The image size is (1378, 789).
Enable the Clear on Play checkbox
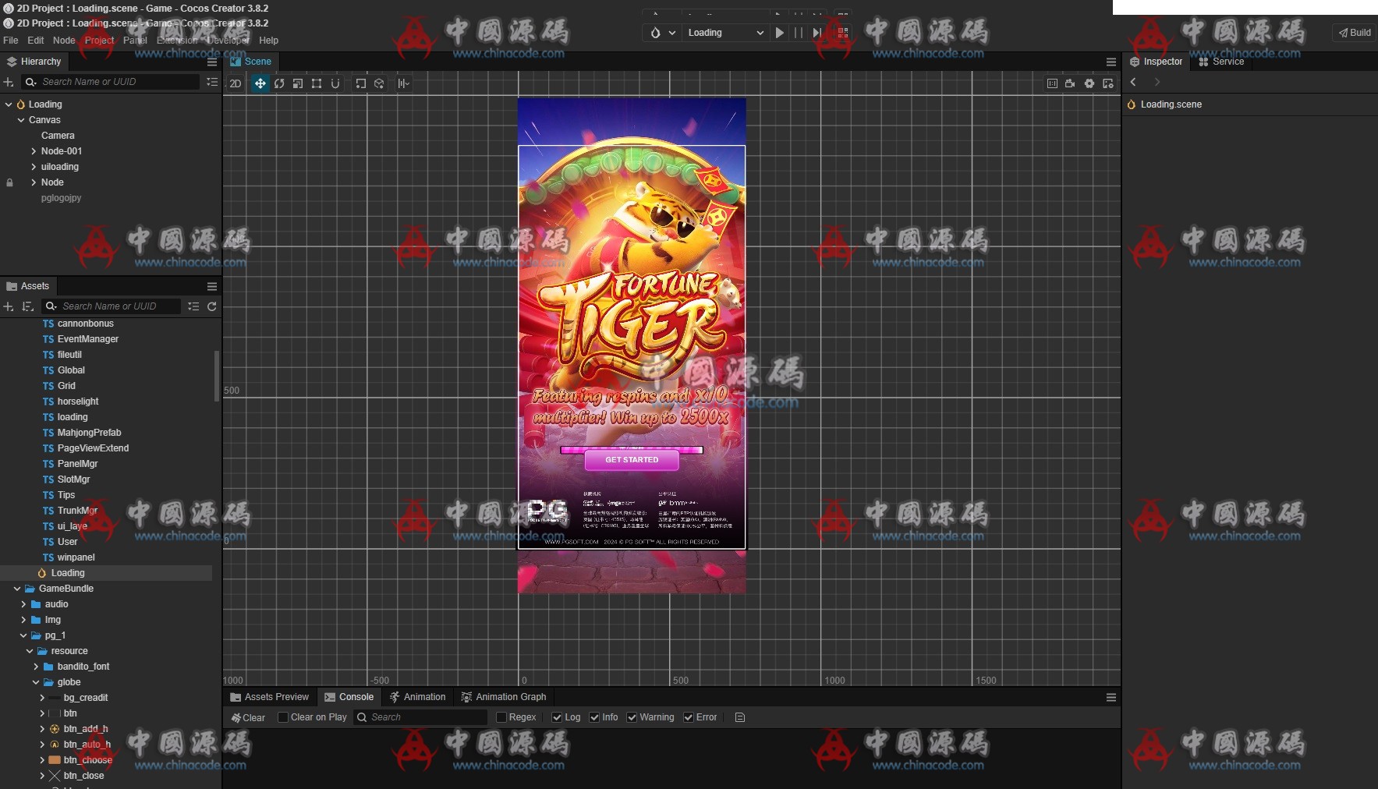283,717
